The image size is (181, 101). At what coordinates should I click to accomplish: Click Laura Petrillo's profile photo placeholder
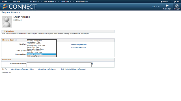(7, 22)
